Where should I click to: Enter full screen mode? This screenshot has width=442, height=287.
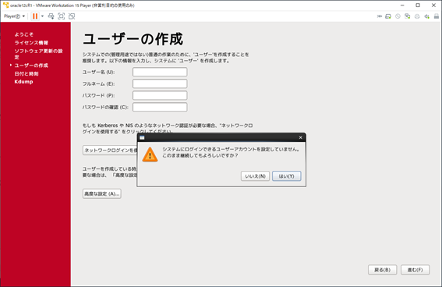61,16
